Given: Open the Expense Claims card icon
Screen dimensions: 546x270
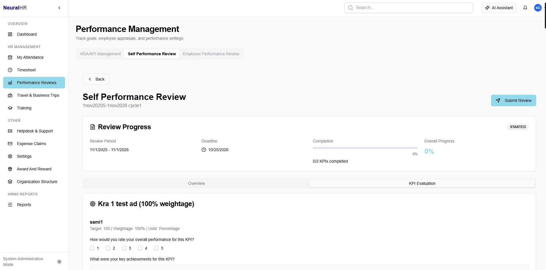Looking at the screenshot, I should pos(10,143).
